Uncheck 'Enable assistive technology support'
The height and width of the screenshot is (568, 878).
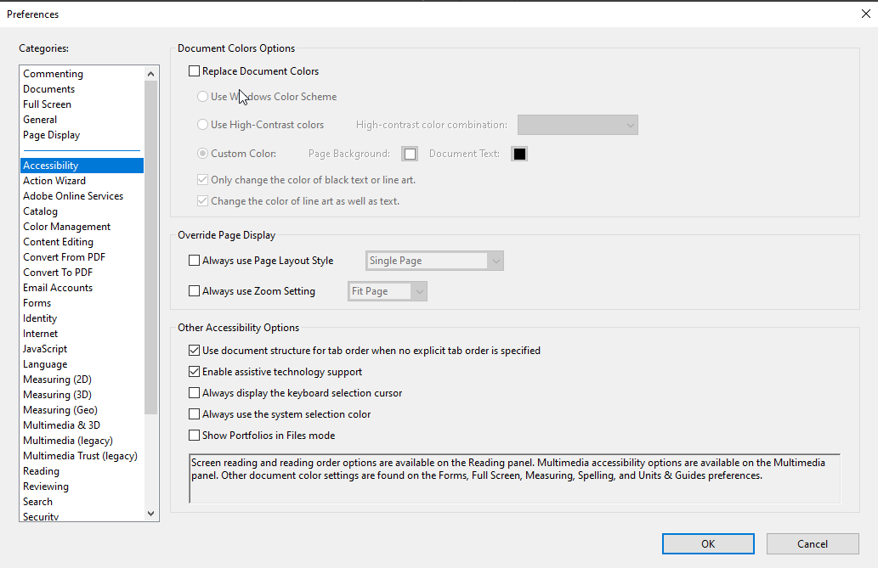coord(194,372)
